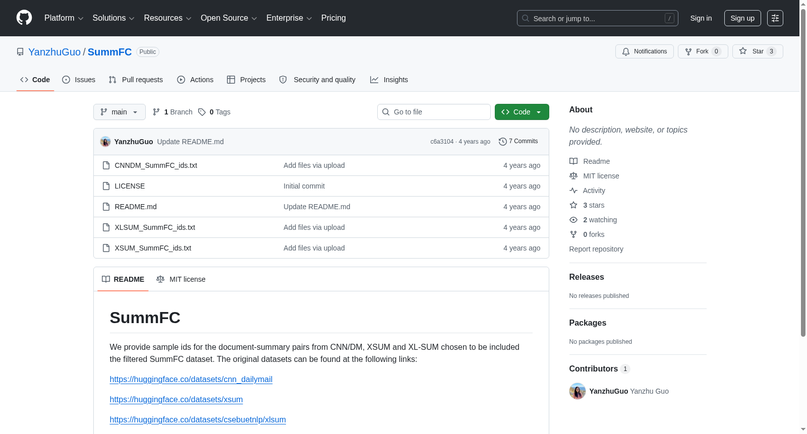Open the Code tab
807x434 pixels.
click(35, 80)
